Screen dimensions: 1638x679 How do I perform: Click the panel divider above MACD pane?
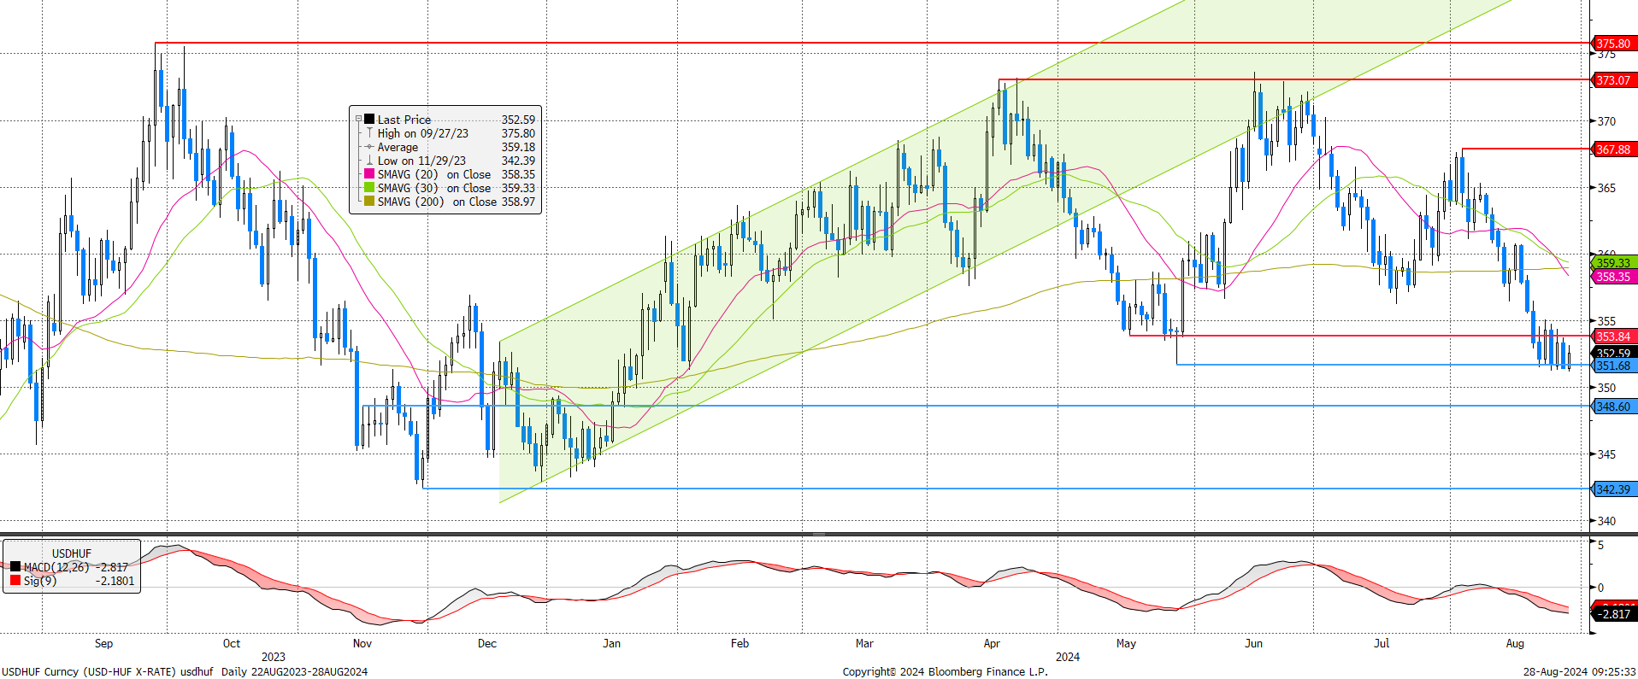tap(819, 535)
